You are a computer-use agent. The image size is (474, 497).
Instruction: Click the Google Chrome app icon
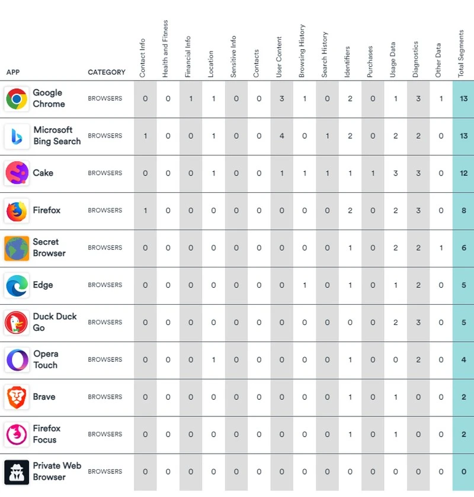(17, 98)
